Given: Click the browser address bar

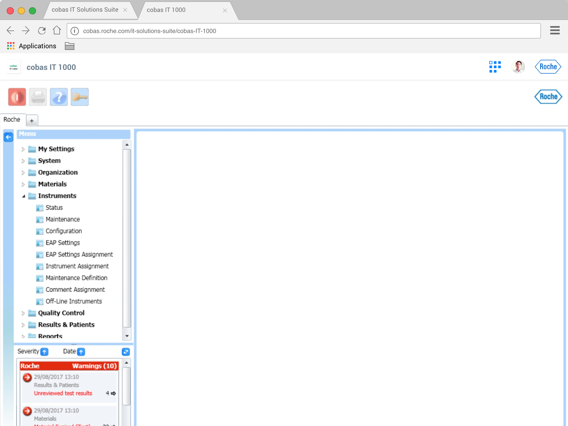Looking at the screenshot, I should click(x=303, y=31).
